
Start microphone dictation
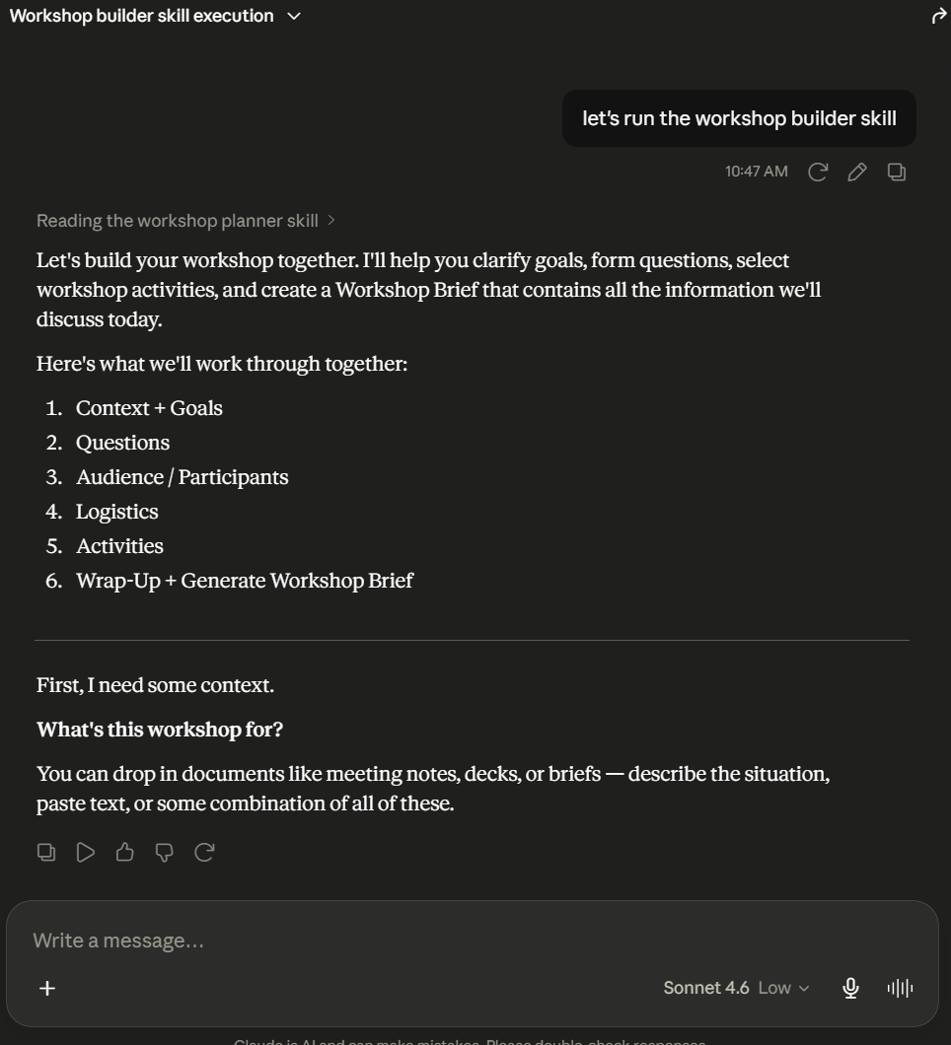(850, 988)
